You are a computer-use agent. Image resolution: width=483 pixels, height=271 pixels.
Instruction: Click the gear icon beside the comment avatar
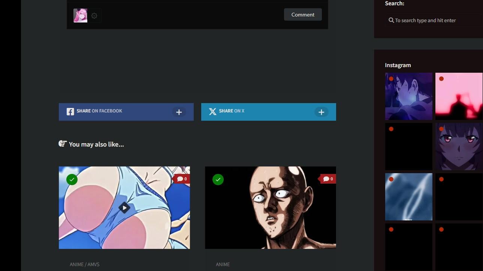(x=94, y=16)
